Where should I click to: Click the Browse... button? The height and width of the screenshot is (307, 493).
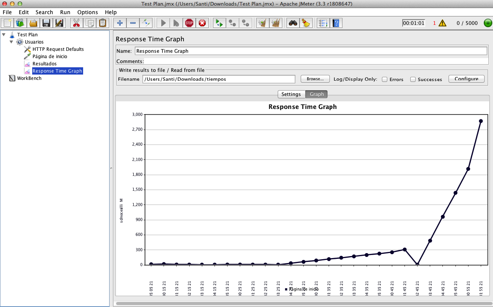[x=315, y=79]
